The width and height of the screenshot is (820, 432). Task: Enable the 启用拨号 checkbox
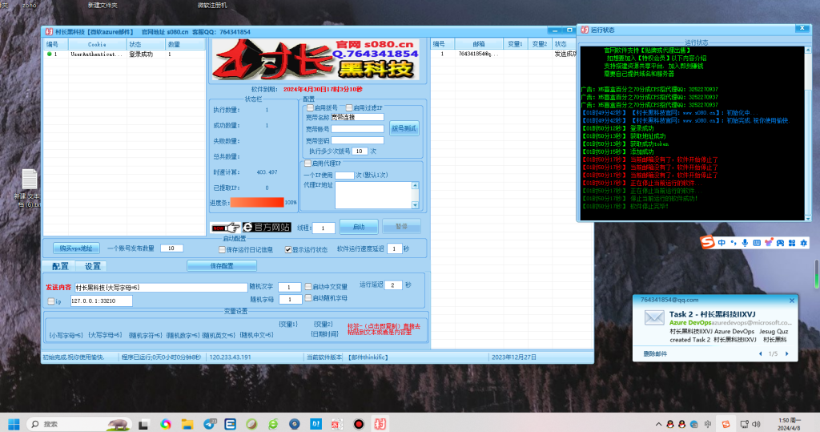(310, 108)
